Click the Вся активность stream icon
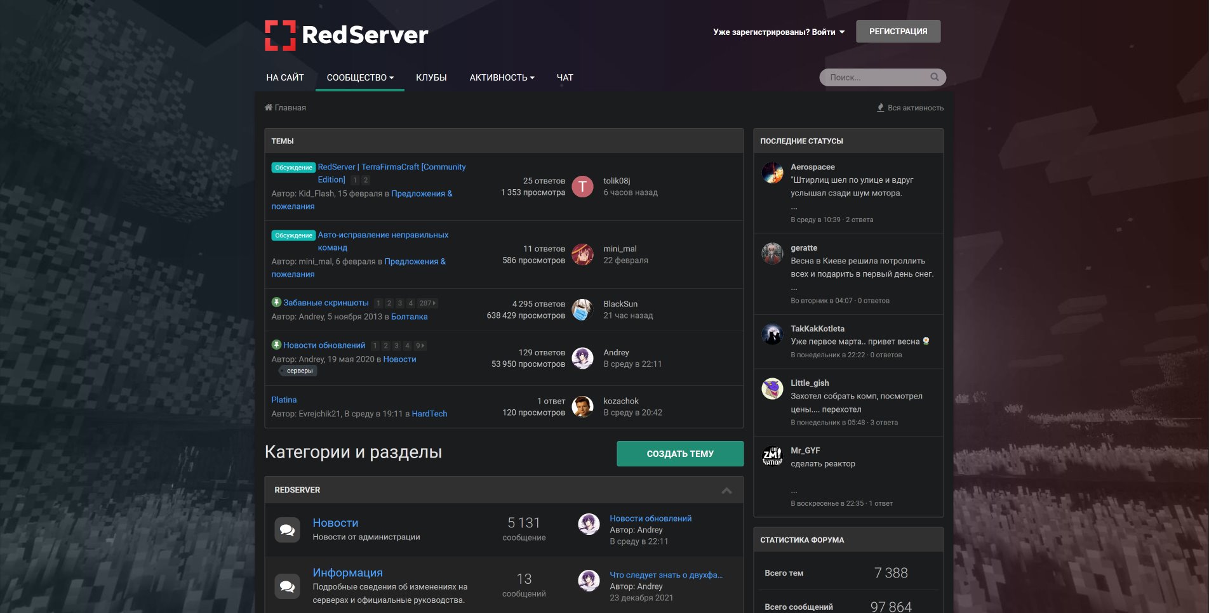1209x613 pixels. (x=880, y=107)
